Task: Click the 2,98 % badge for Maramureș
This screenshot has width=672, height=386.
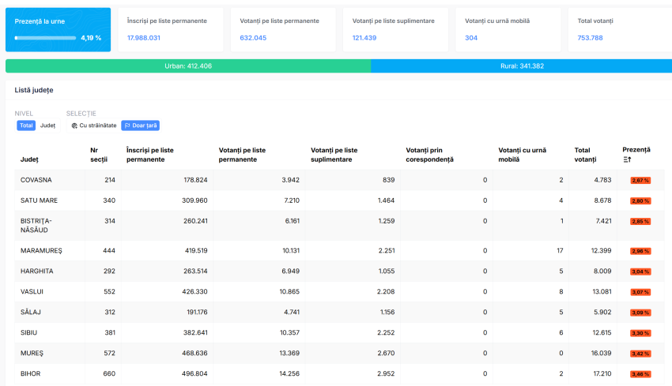Action: (x=640, y=251)
